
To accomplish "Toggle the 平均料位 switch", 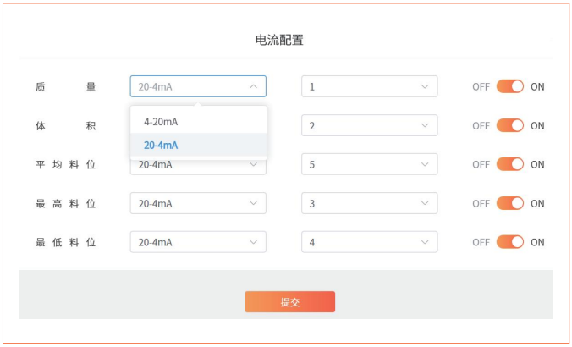I will 510,164.
